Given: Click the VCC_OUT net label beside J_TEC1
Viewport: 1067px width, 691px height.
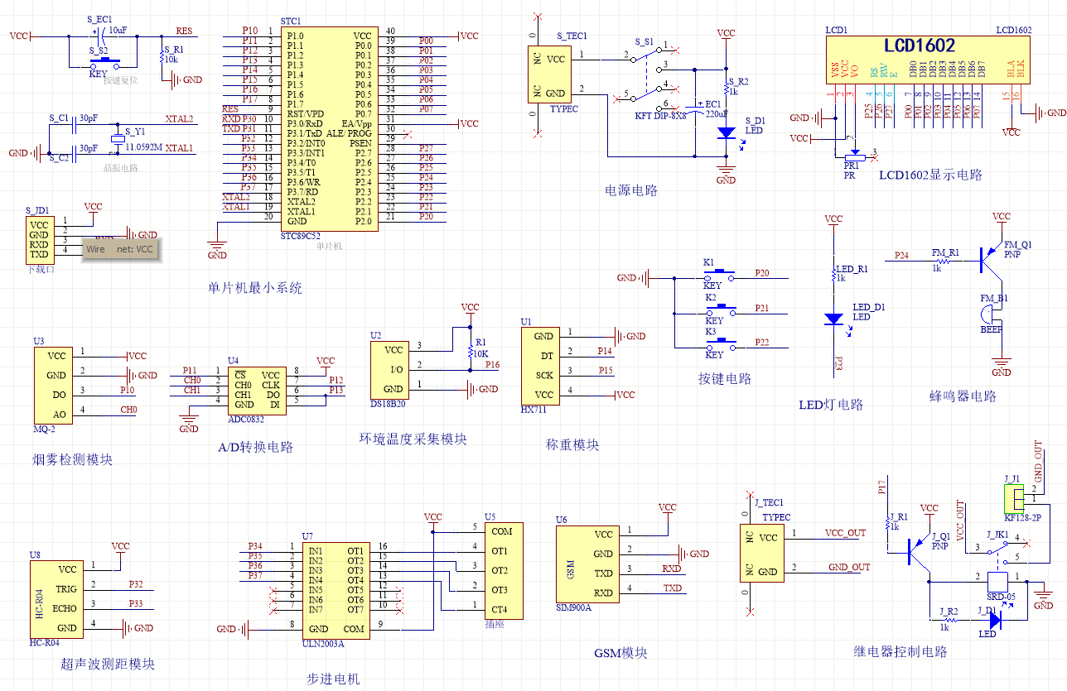Looking at the screenshot, I should click(845, 533).
